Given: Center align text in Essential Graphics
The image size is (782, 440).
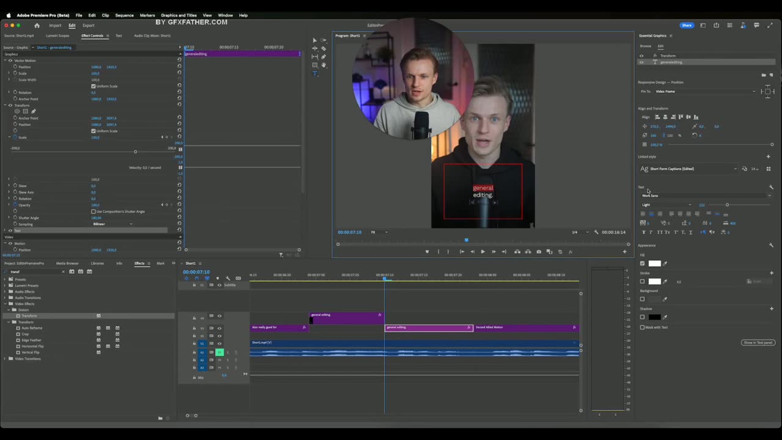Looking at the screenshot, I should pyautogui.click(x=651, y=214).
